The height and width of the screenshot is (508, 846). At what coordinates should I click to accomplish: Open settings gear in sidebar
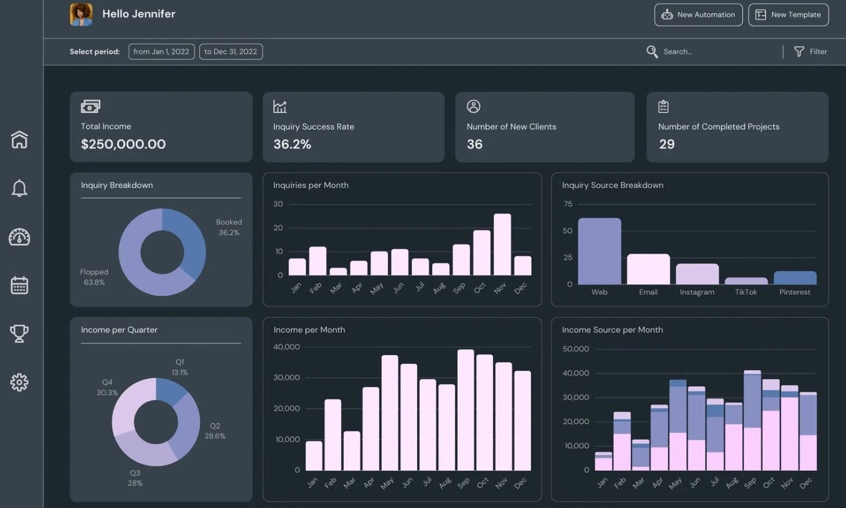(19, 382)
